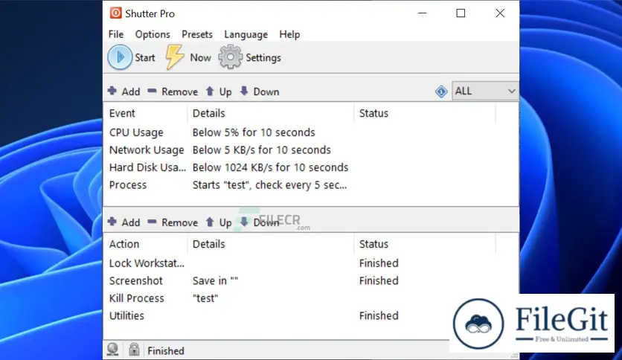Click the blue diamond info icon beside ALL

441,91
